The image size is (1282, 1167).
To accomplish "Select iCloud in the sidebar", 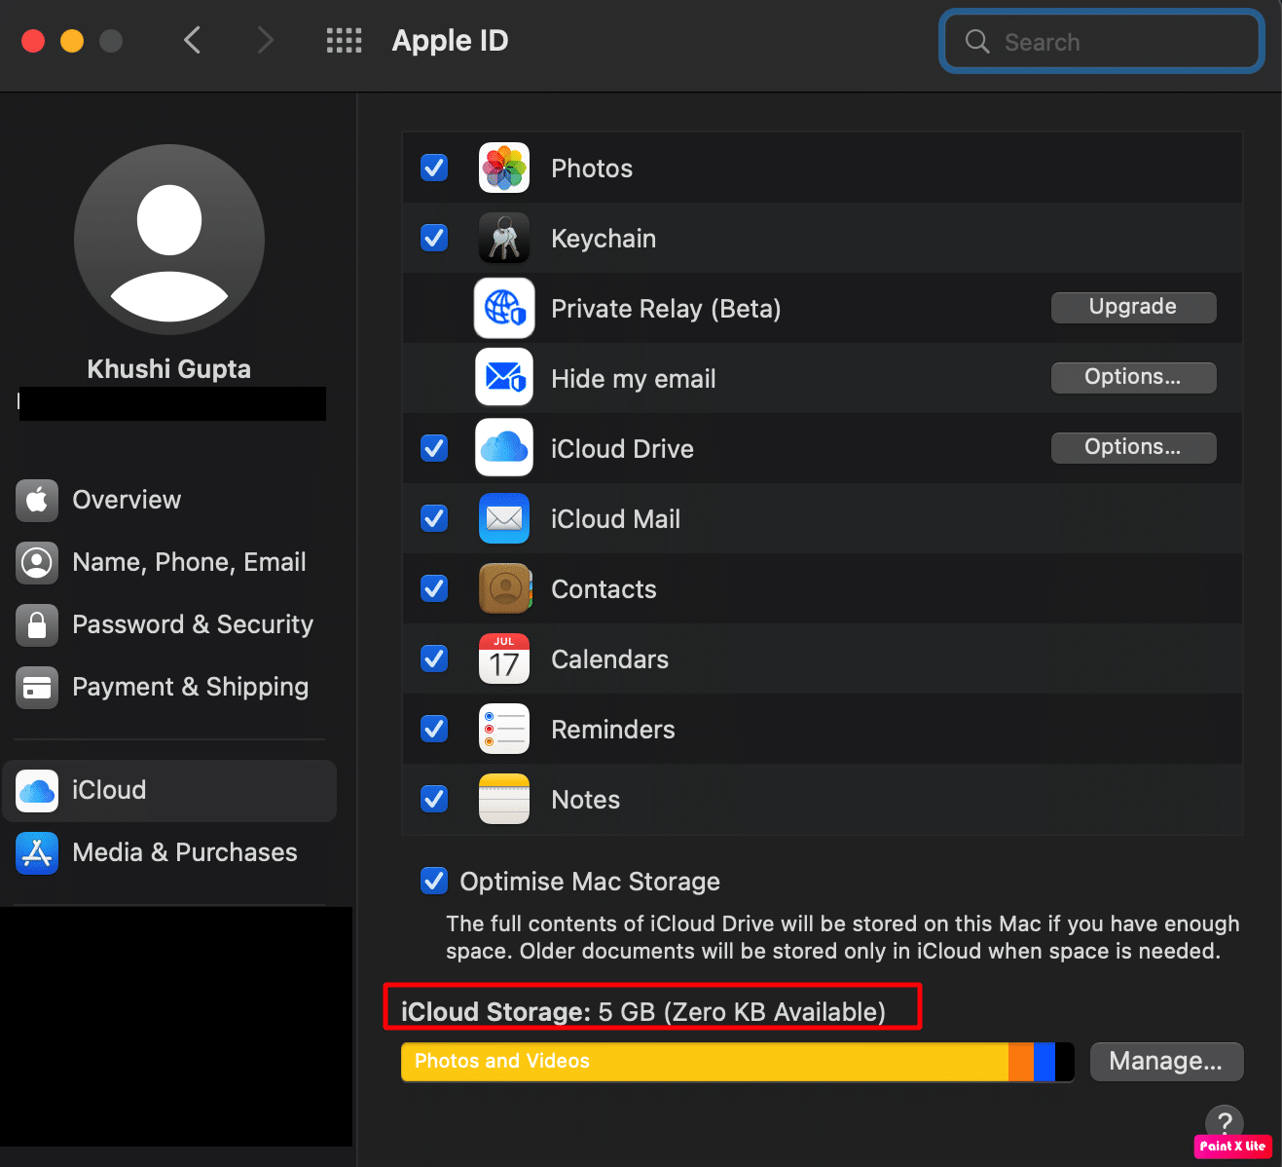I will coord(169,790).
